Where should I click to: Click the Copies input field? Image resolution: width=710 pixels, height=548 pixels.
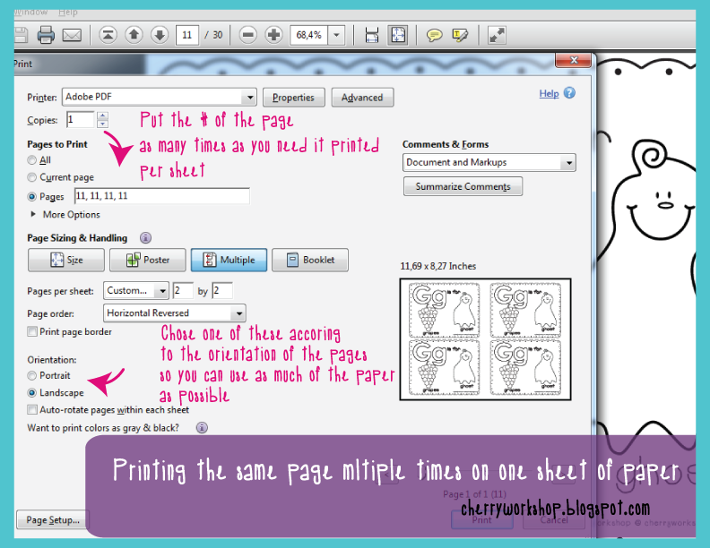coord(80,120)
